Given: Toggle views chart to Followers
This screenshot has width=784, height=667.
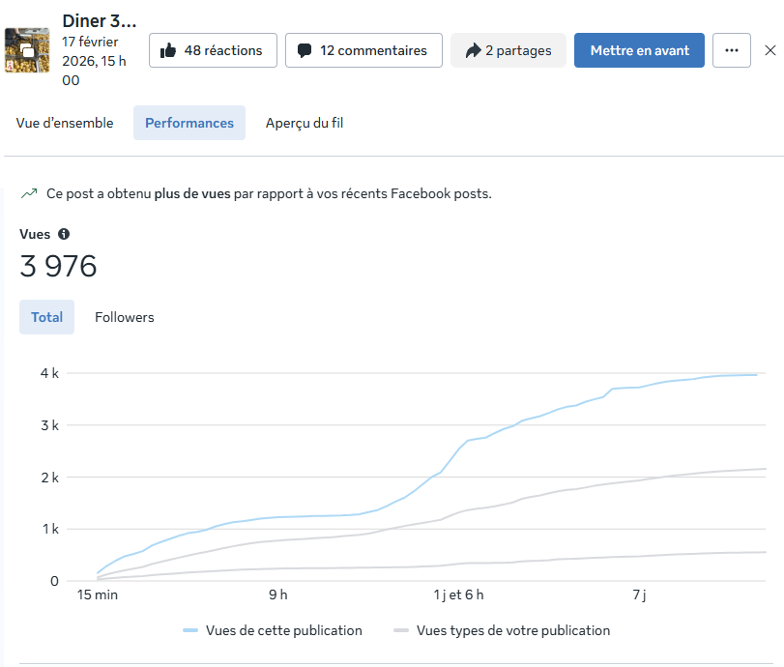Looking at the screenshot, I should click(x=124, y=317).
